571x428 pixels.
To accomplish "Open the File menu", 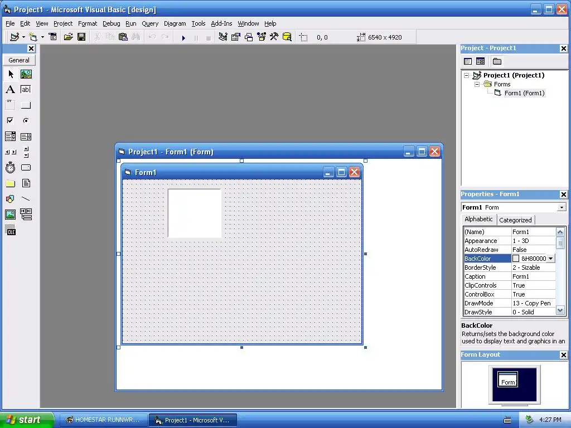I will (x=10, y=23).
